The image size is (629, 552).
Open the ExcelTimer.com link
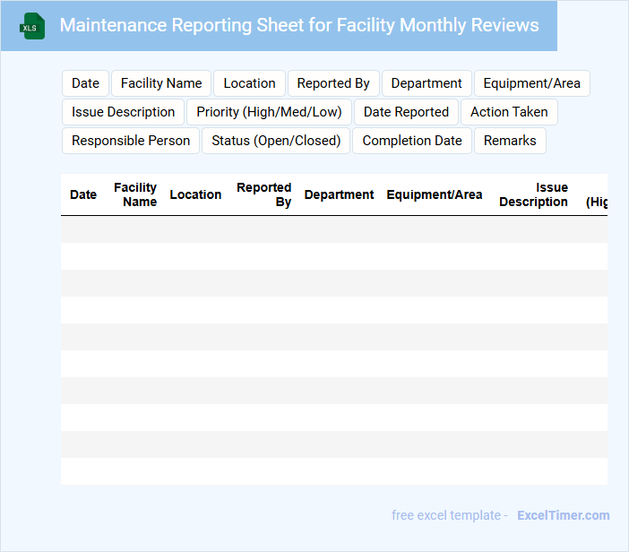click(563, 515)
